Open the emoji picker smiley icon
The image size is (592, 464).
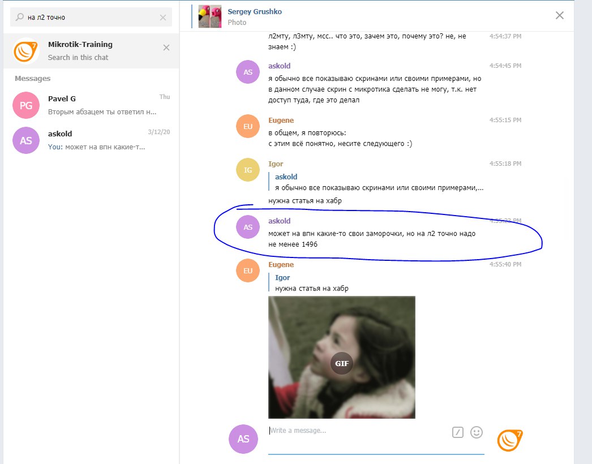point(477,432)
